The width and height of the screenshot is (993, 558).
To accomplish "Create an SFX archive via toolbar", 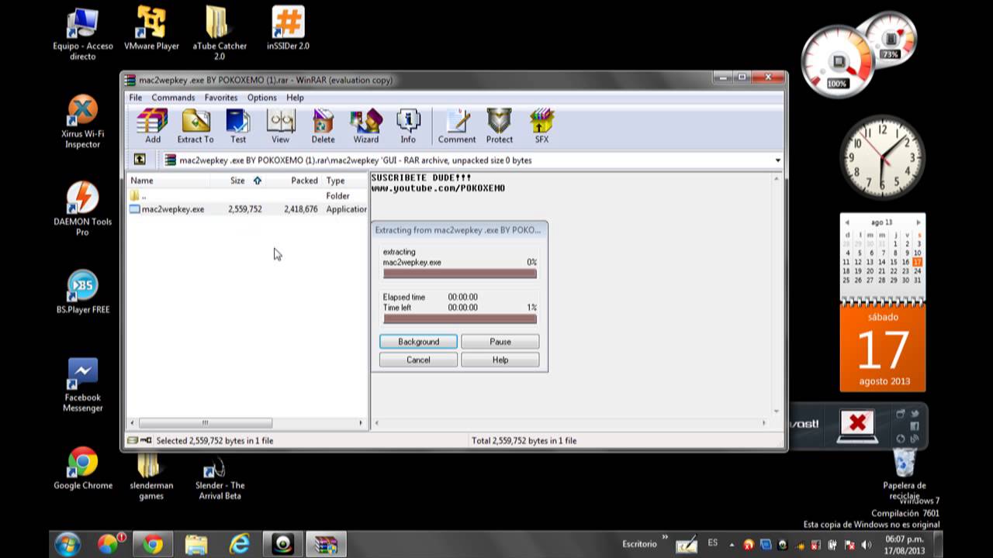I will 541,126.
